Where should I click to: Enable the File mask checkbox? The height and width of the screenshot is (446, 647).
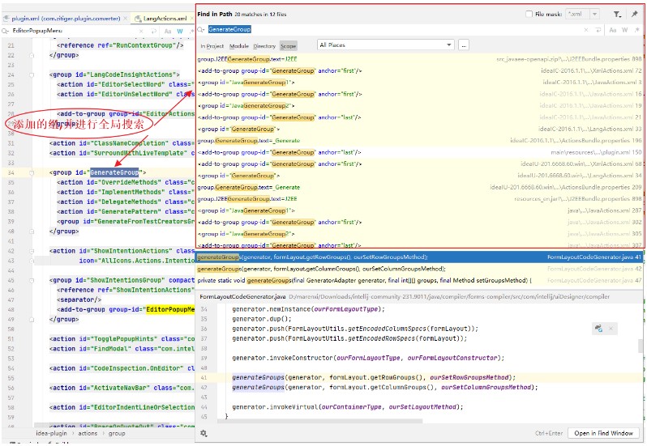click(529, 14)
